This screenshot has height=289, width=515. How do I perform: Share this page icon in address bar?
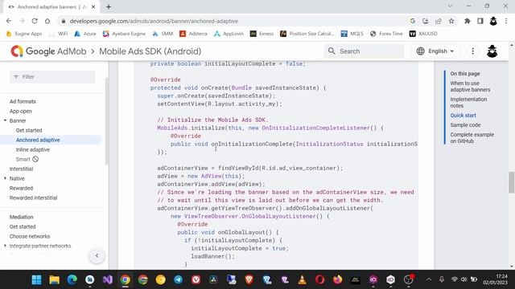pos(438,21)
